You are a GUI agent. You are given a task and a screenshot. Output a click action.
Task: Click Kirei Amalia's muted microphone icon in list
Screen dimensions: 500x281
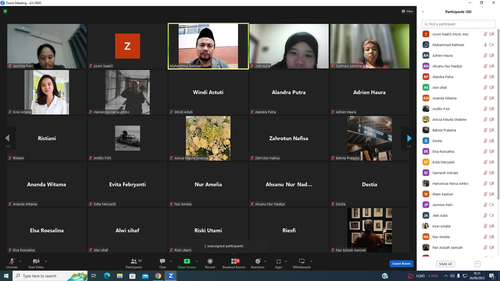[485, 226]
